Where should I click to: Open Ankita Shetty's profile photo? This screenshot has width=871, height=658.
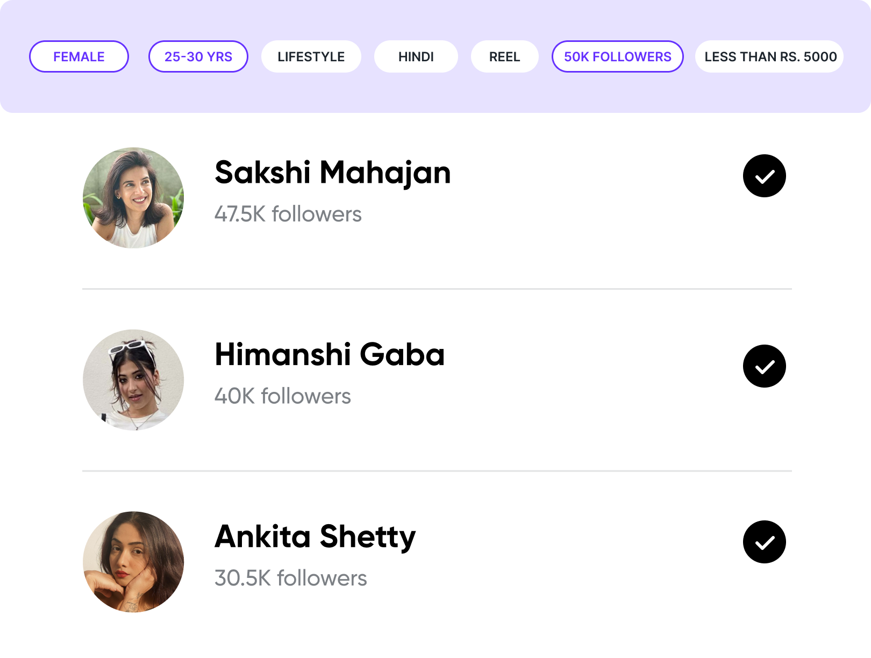133,562
